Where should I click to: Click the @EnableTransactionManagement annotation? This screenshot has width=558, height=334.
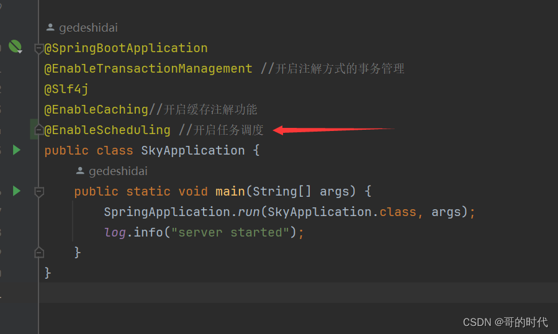(x=148, y=68)
